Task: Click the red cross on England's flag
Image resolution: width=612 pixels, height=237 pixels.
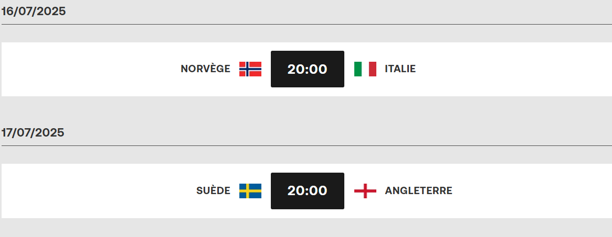Action: (x=365, y=190)
